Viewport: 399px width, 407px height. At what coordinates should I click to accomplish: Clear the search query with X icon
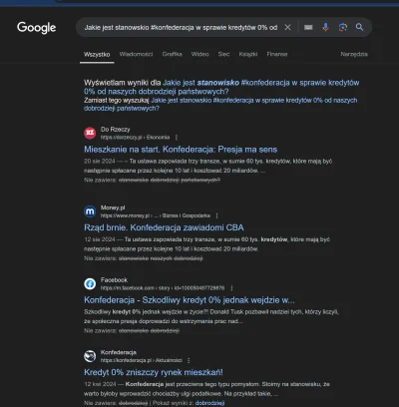287,27
